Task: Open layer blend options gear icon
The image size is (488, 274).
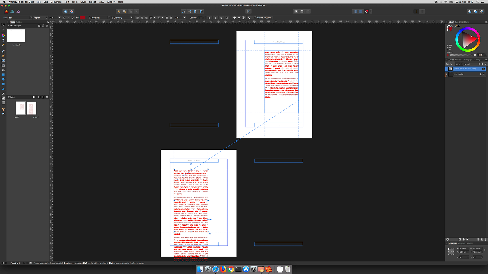Action: [482, 64]
